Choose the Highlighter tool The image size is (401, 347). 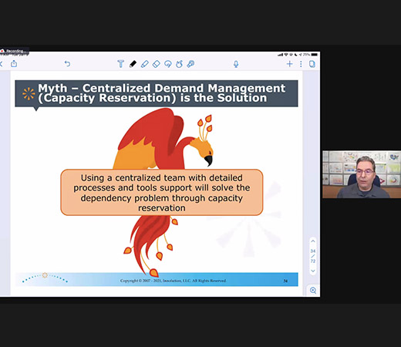[x=145, y=64]
